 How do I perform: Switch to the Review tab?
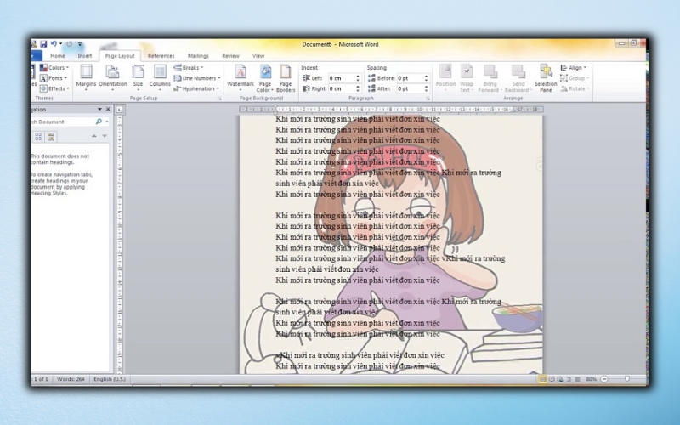click(230, 56)
